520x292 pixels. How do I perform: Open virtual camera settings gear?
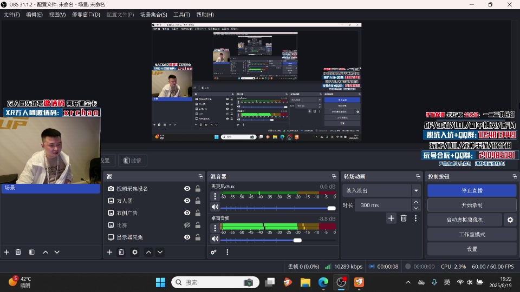510,220
